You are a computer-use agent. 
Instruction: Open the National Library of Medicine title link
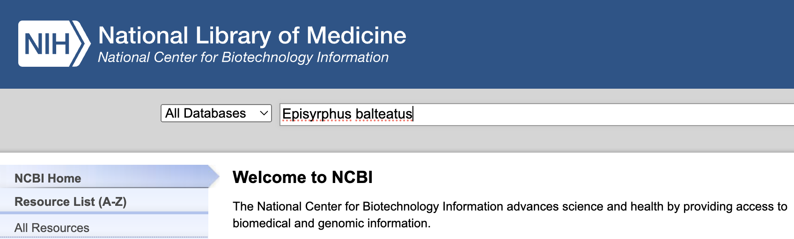click(252, 35)
